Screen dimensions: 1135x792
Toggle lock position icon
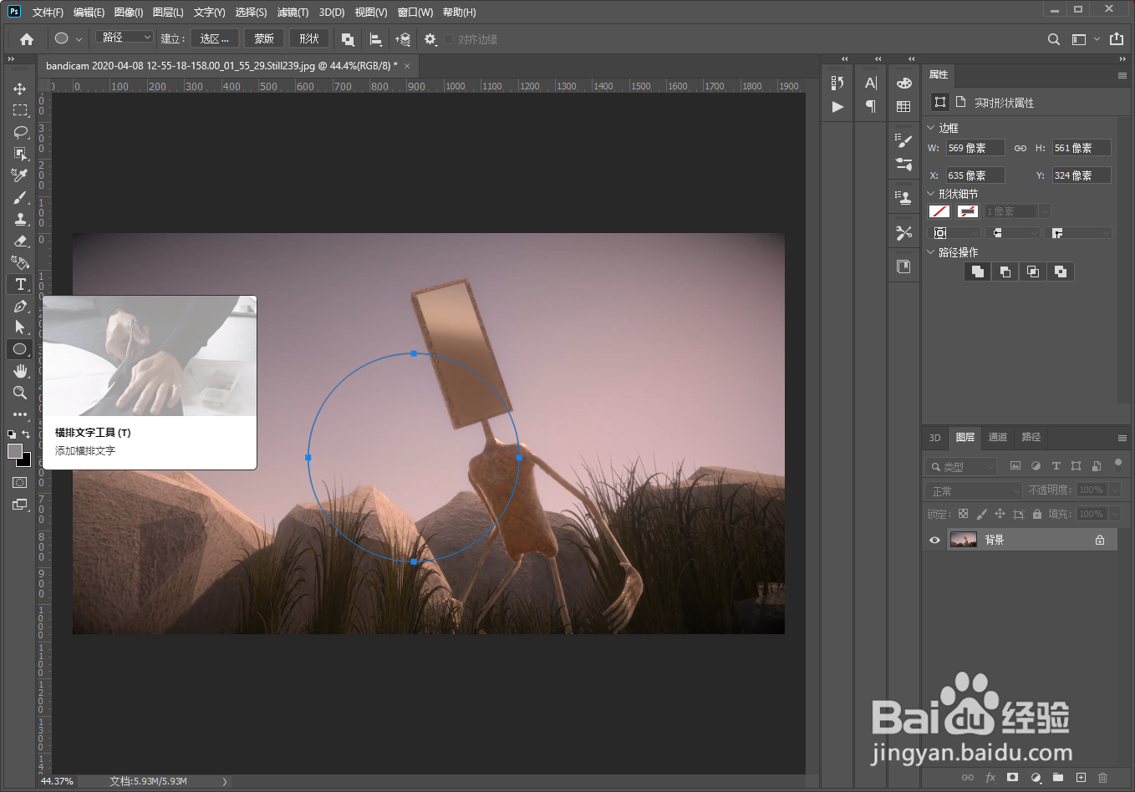coord(1000,514)
